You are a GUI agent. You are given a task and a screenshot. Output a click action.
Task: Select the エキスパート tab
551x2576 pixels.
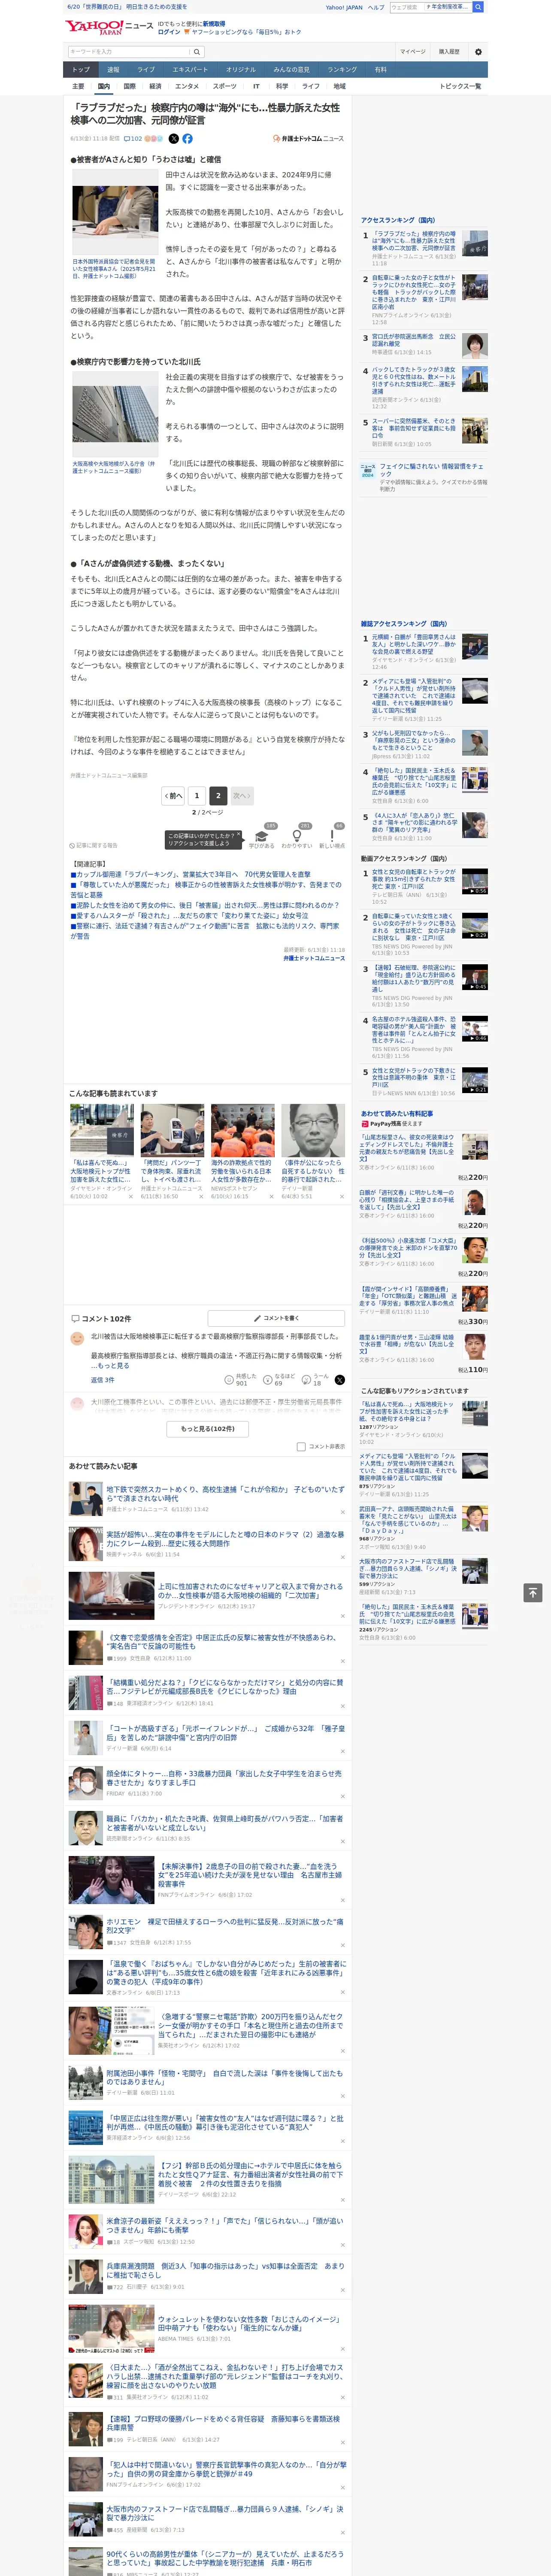click(190, 70)
